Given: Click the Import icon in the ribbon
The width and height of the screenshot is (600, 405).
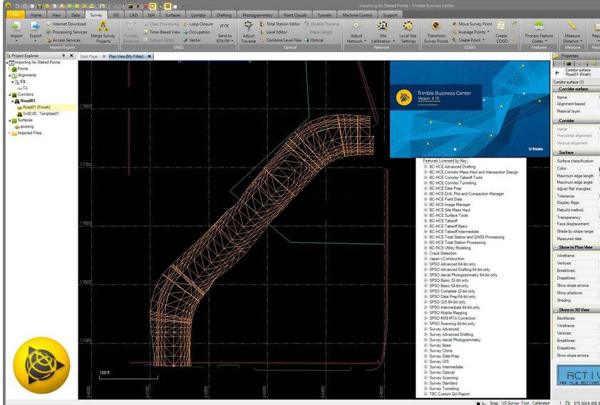Looking at the screenshot, I should [x=16, y=31].
